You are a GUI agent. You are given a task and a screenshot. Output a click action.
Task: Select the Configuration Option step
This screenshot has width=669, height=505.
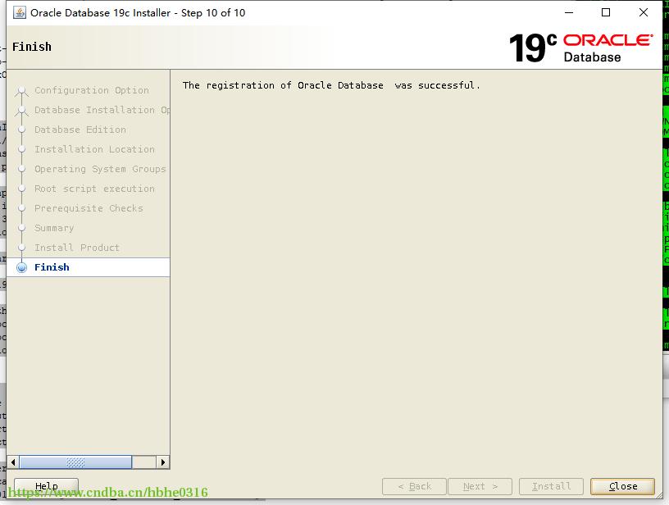point(92,90)
